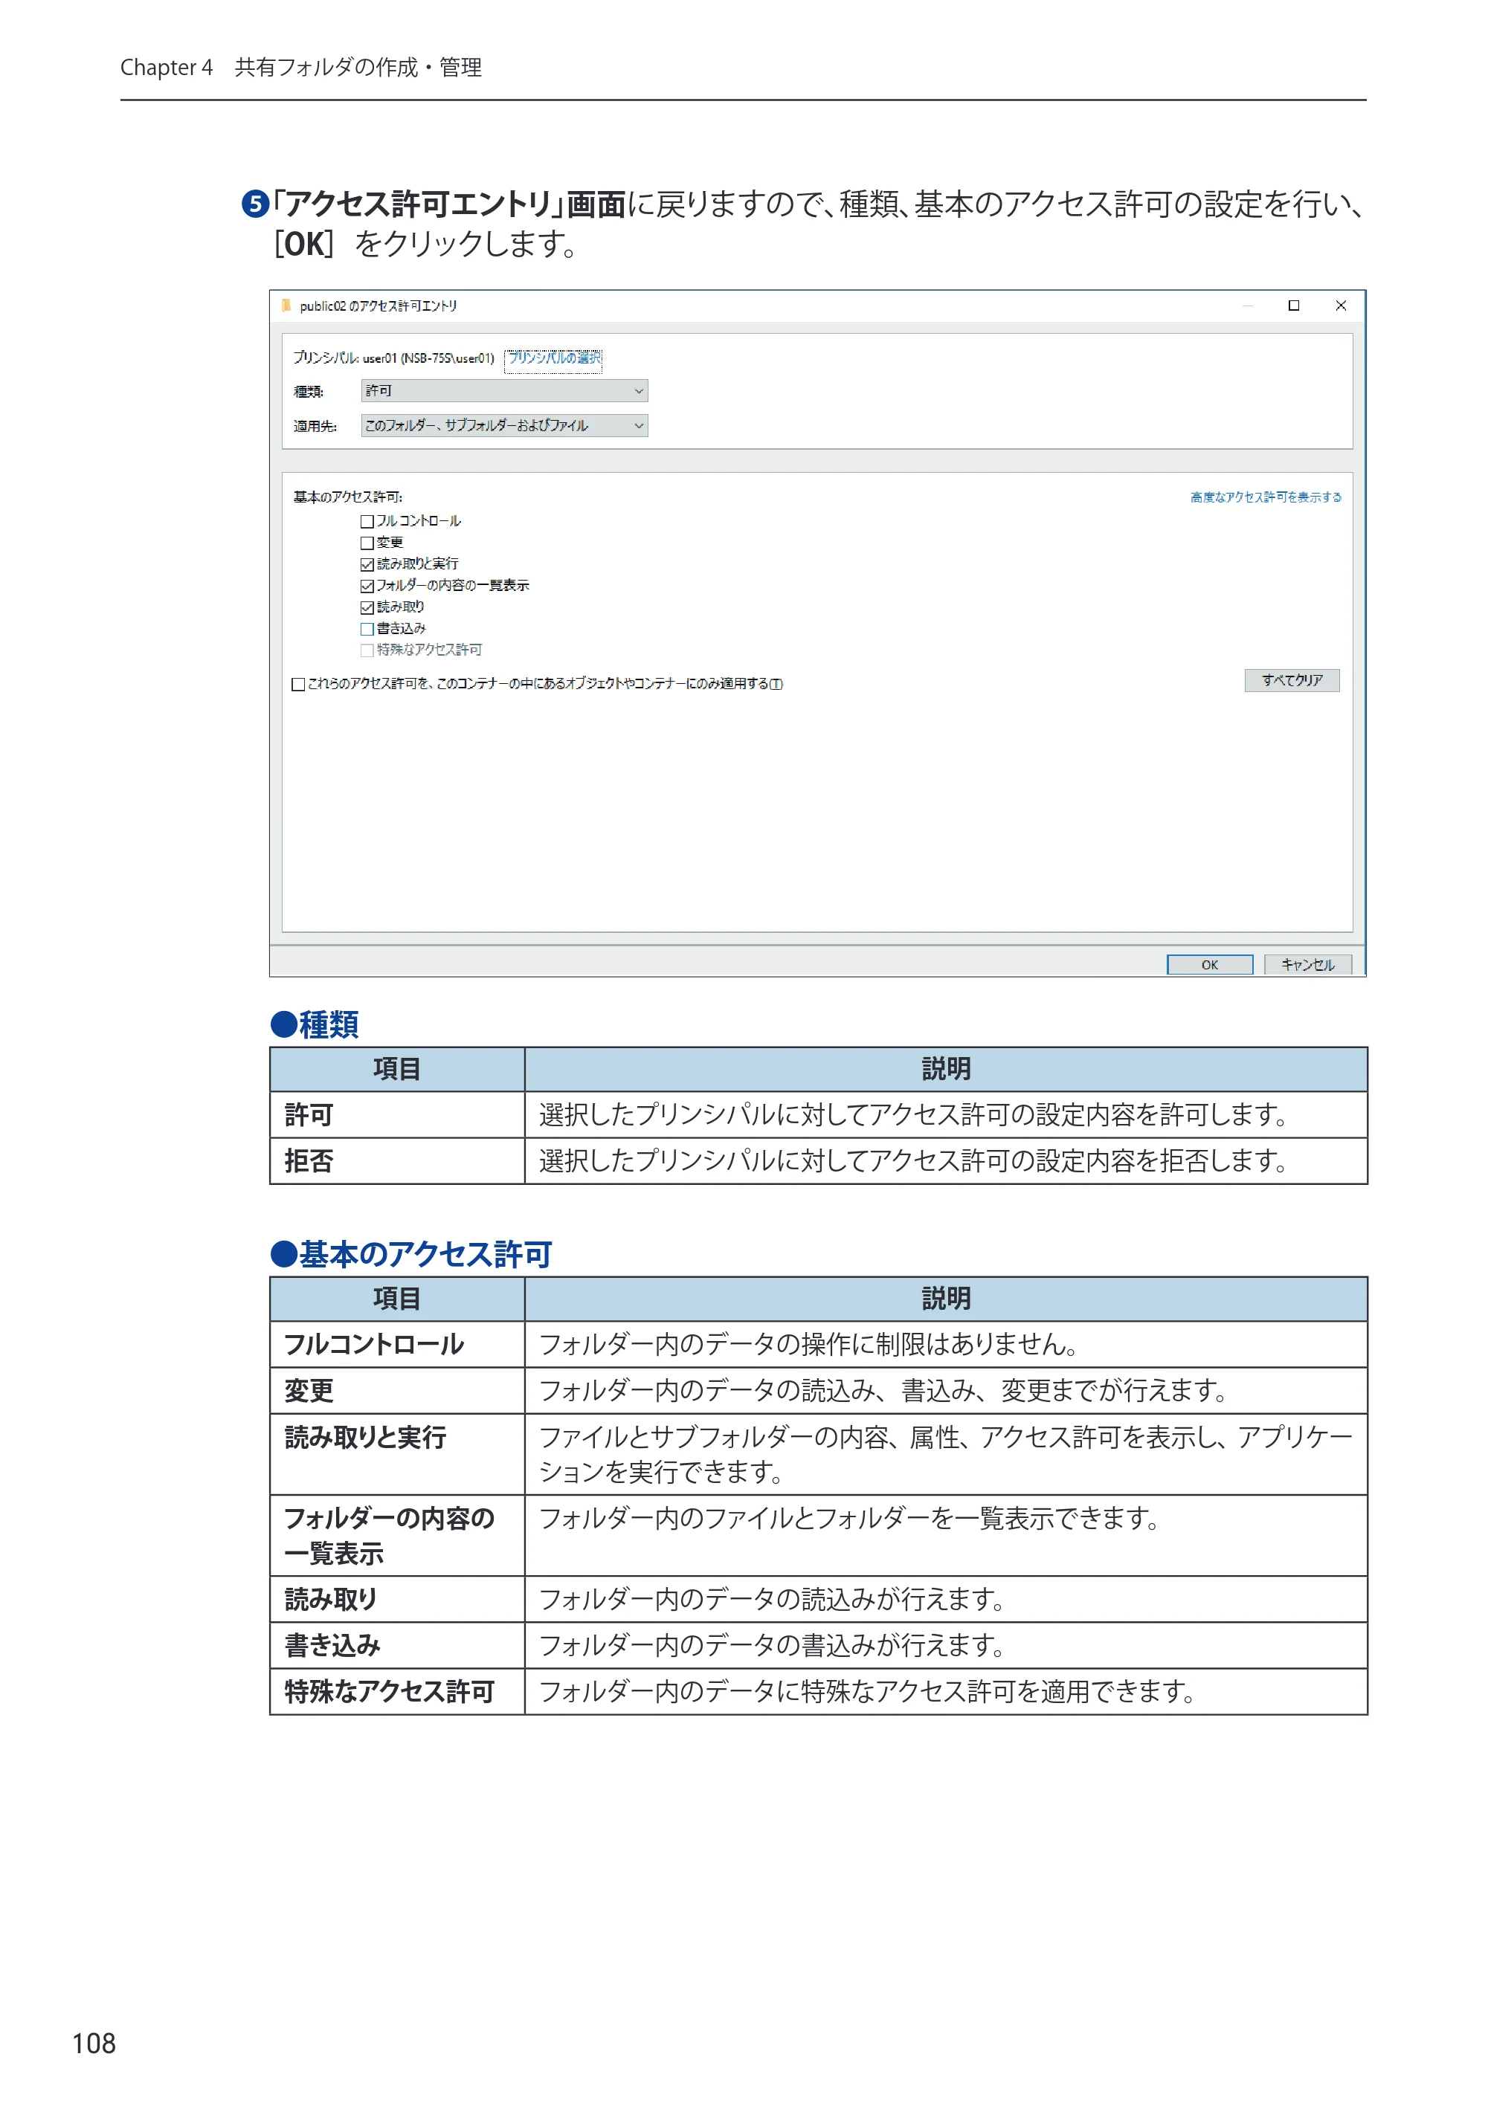The image size is (1488, 2103).
Task: Click the '基本のアクセス許可:' label in dialog
Action: tap(347, 497)
